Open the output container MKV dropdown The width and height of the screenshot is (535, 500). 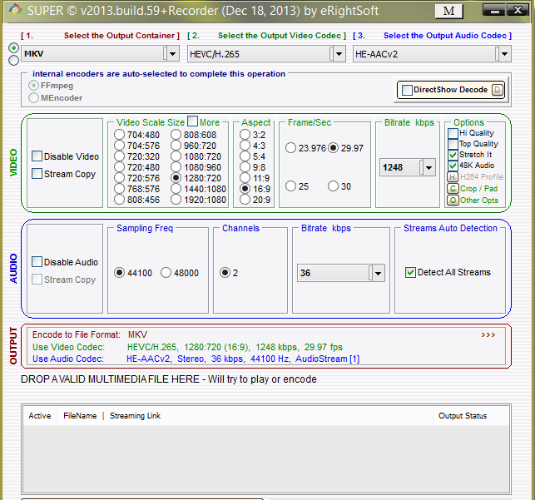pos(171,53)
